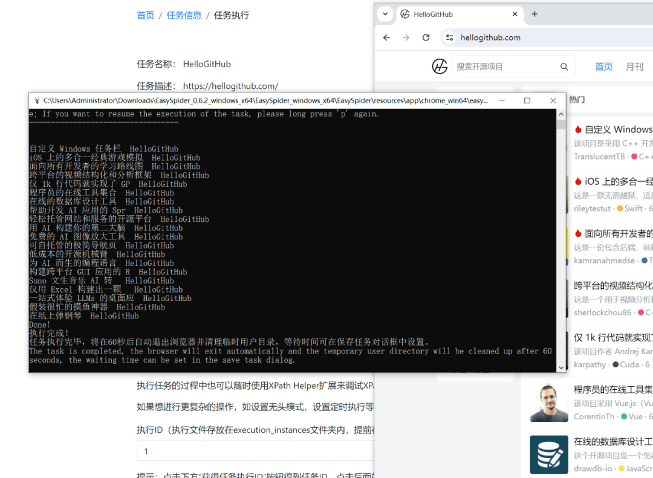Click the CorentinTh avatar thumbnail
The image size is (653, 478).
pos(549,402)
